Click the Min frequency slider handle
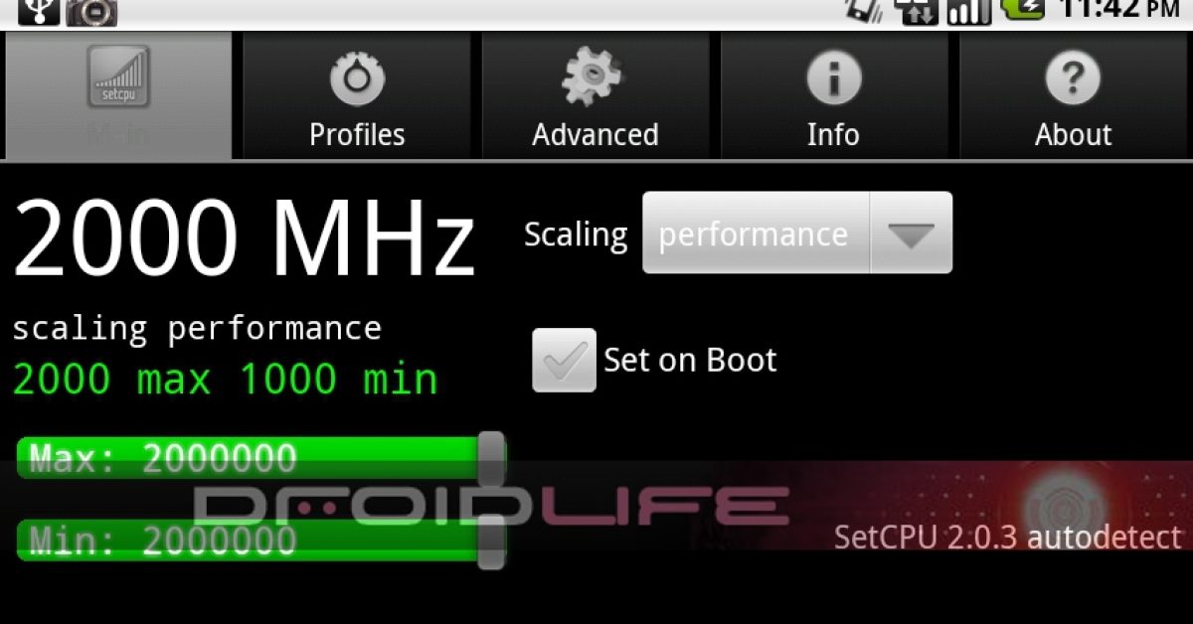This screenshot has width=1193, height=624. (490, 541)
